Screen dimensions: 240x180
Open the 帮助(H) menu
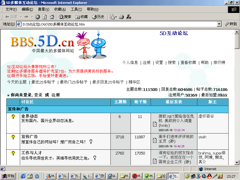click(93, 9)
